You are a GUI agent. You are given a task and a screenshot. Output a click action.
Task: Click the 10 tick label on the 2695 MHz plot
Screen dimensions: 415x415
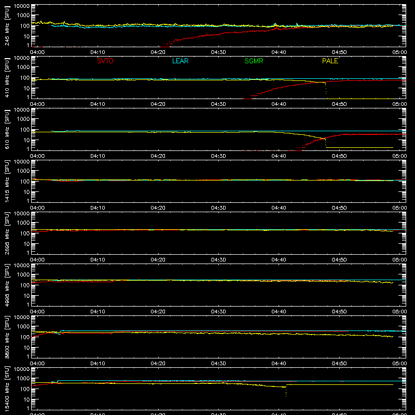27,244
